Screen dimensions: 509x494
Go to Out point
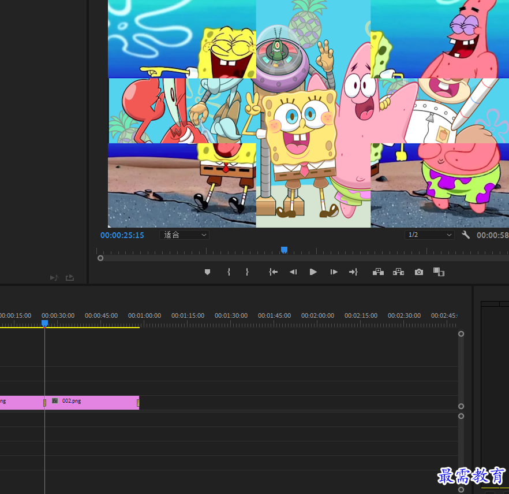click(x=353, y=272)
